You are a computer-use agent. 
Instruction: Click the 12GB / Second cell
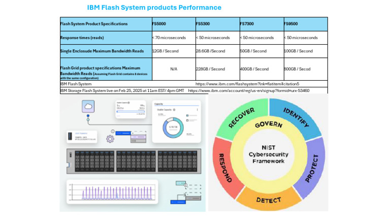click(x=174, y=51)
